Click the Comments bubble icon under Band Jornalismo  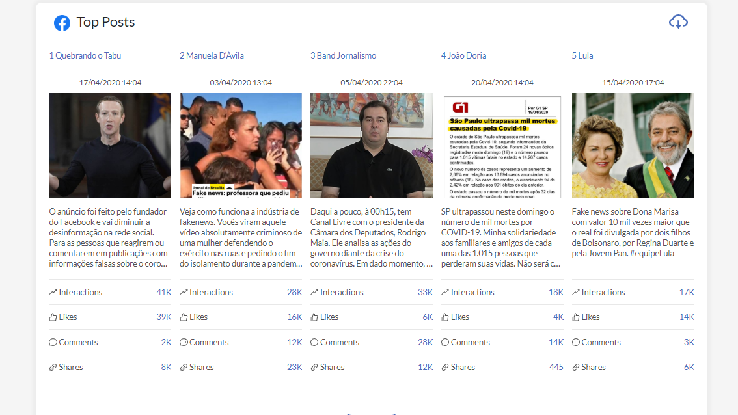click(314, 342)
